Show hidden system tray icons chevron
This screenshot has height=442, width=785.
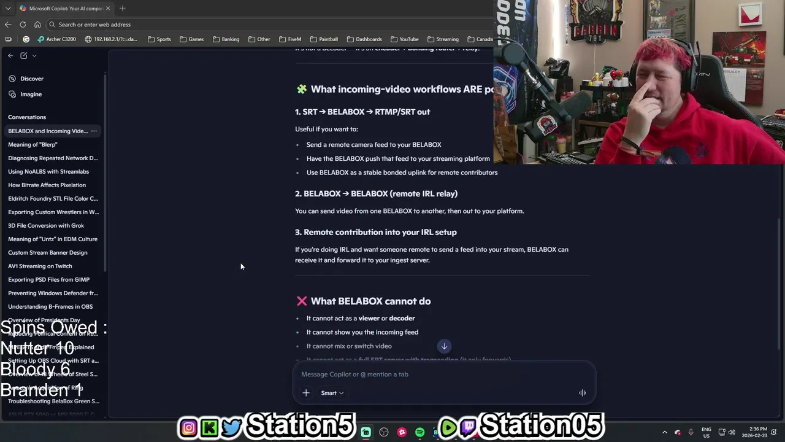[x=664, y=432]
